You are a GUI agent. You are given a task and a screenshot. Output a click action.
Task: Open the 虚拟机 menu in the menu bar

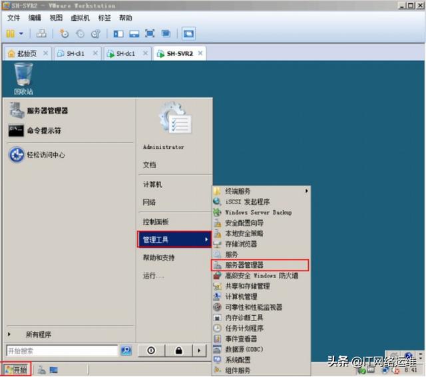[x=80, y=18]
